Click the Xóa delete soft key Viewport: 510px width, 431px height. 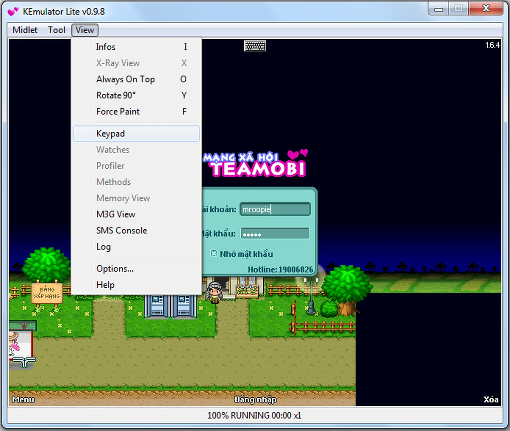pyautogui.click(x=491, y=399)
